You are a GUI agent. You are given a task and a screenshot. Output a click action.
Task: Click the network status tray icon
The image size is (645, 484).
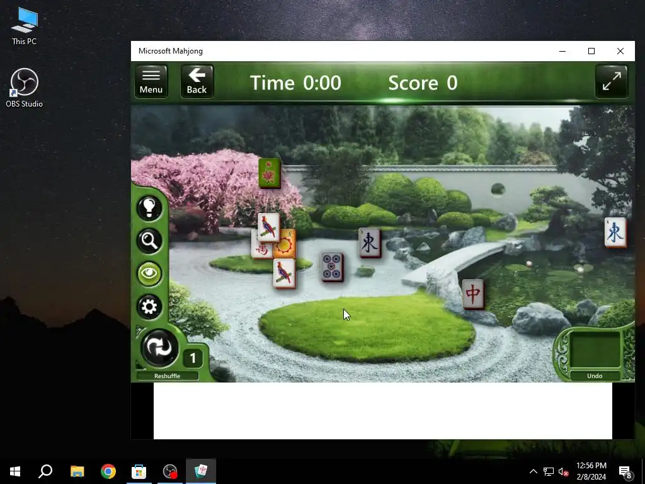[549, 471]
